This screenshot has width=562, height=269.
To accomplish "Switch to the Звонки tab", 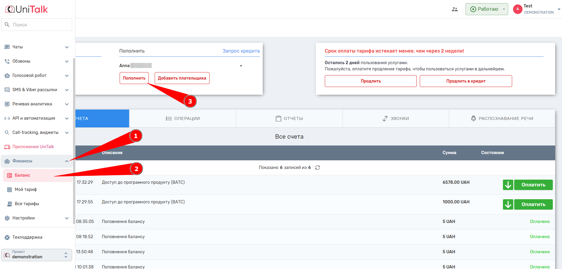I will (395, 118).
